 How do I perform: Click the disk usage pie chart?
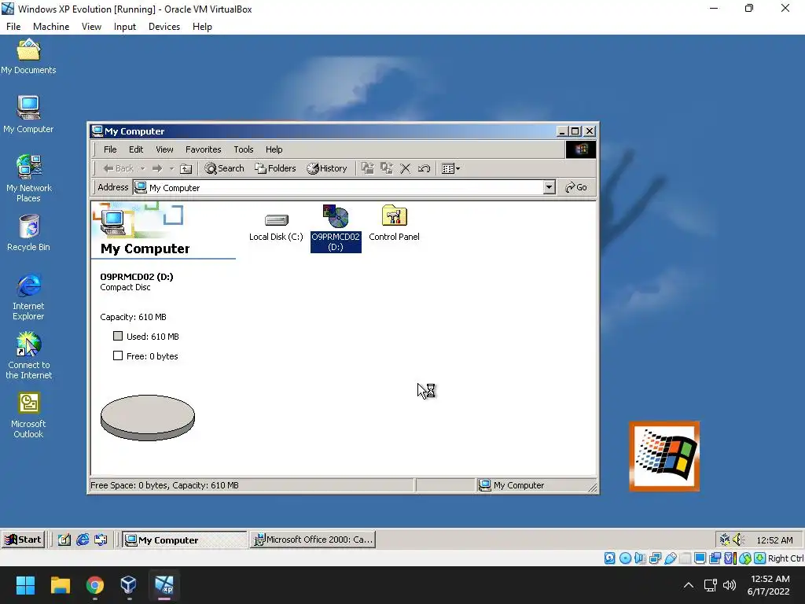tap(148, 418)
